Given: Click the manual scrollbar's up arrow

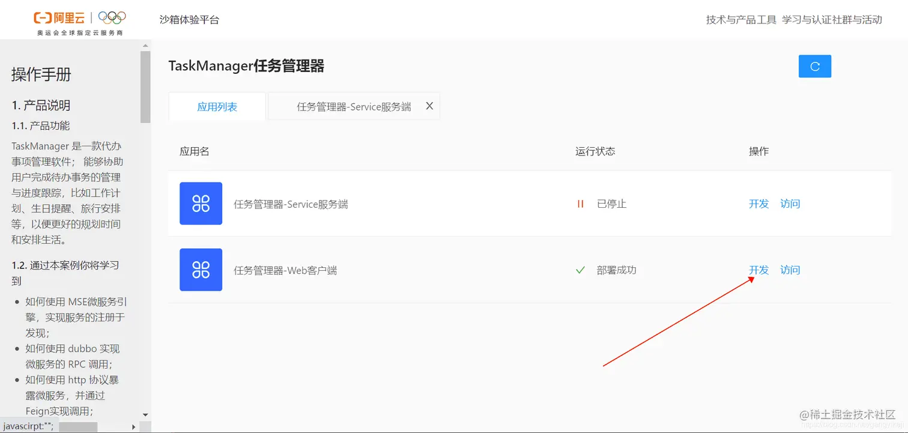Looking at the screenshot, I should click(145, 46).
